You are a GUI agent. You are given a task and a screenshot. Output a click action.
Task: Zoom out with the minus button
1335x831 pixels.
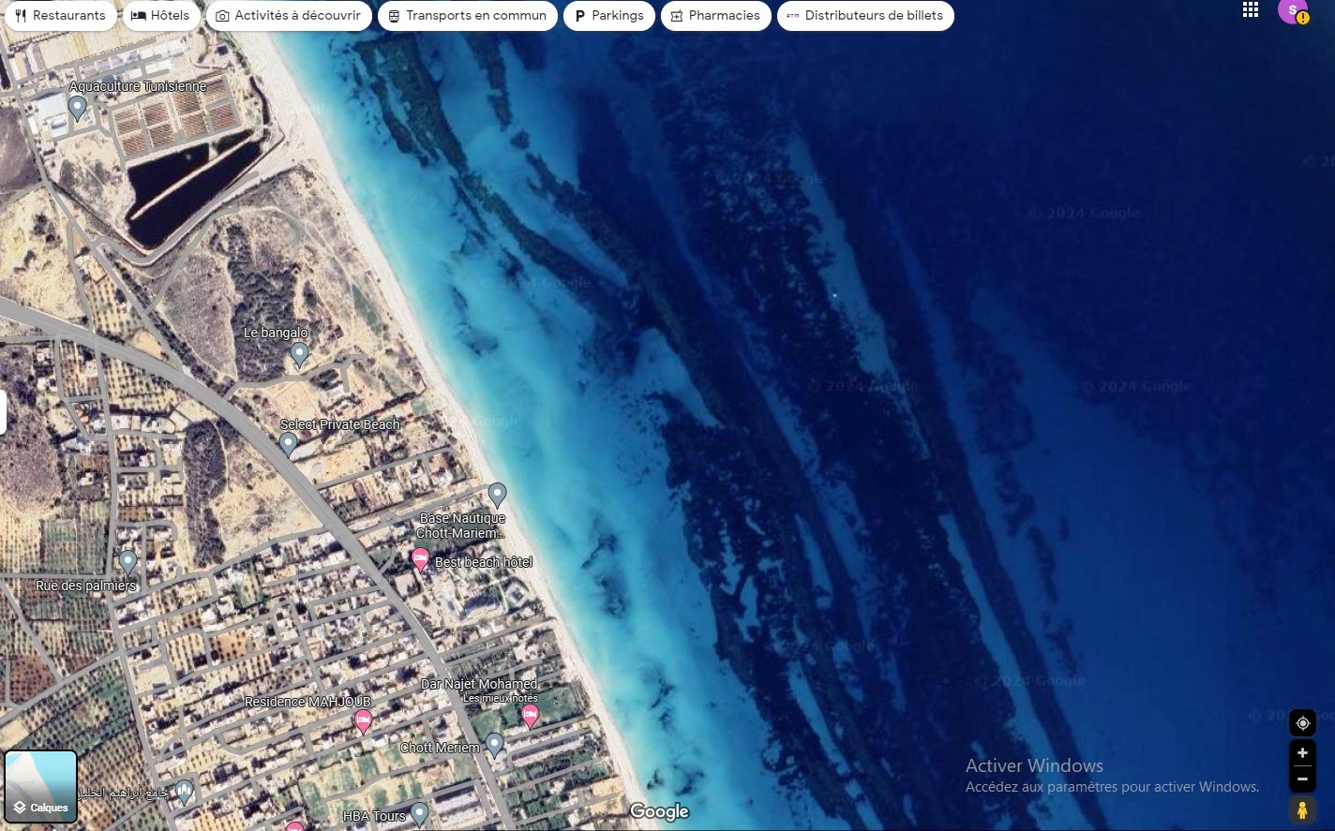1302,779
